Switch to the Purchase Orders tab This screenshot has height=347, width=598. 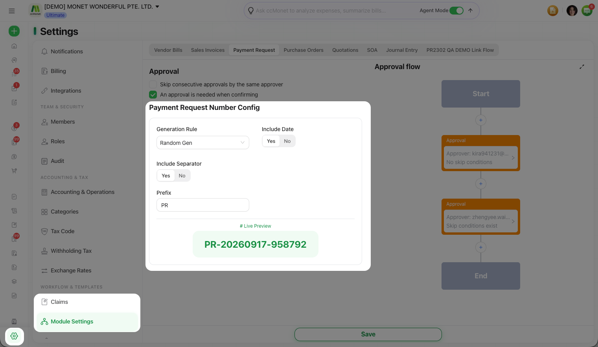pyautogui.click(x=304, y=50)
